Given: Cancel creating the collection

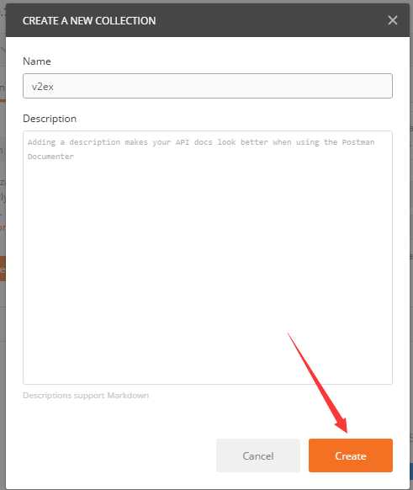Looking at the screenshot, I should tap(258, 455).
